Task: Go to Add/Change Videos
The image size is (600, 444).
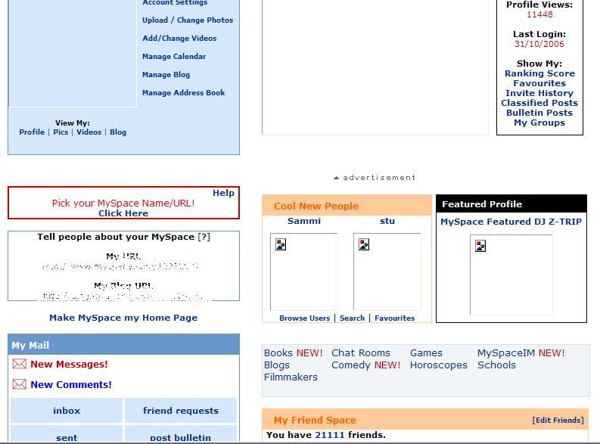Action: tap(179, 39)
